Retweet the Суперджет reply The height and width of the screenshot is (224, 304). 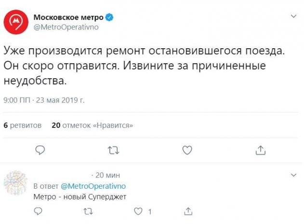coord(88,211)
